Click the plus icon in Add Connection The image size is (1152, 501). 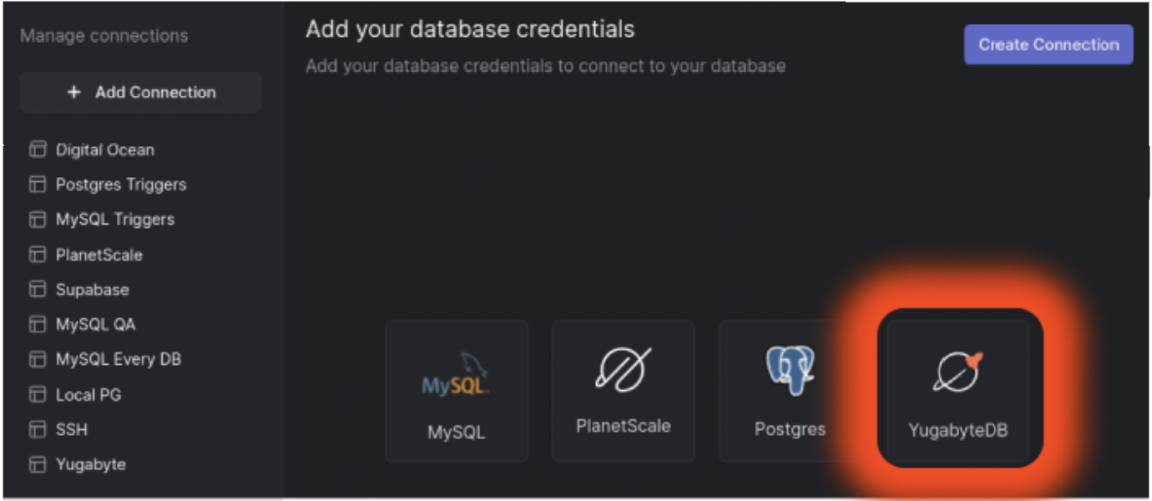click(73, 92)
